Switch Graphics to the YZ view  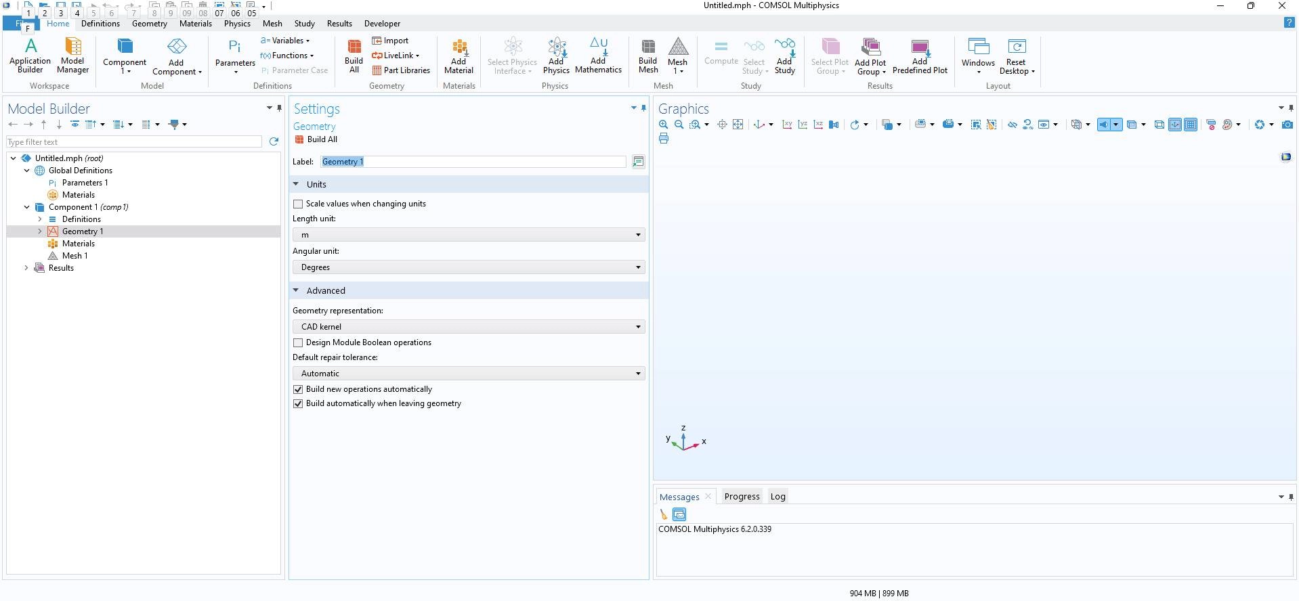click(803, 125)
